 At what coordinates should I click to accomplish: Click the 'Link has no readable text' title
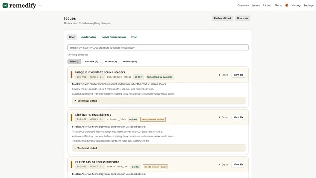click(x=93, y=115)
